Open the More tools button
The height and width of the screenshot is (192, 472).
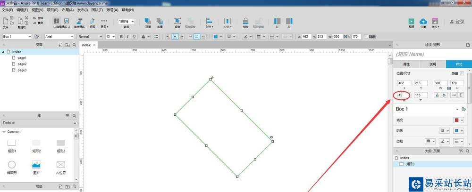click(104, 23)
